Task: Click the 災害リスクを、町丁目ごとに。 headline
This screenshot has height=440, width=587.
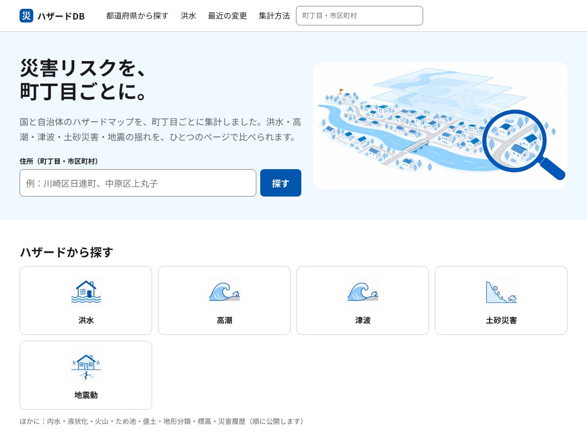Action: click(x=84, y=79)
